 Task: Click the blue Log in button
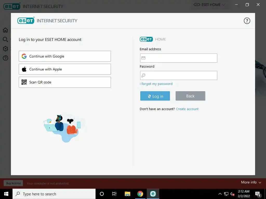point(155,96)
